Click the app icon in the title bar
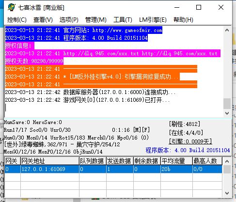The image size is (236, 202). pos(12,7)
